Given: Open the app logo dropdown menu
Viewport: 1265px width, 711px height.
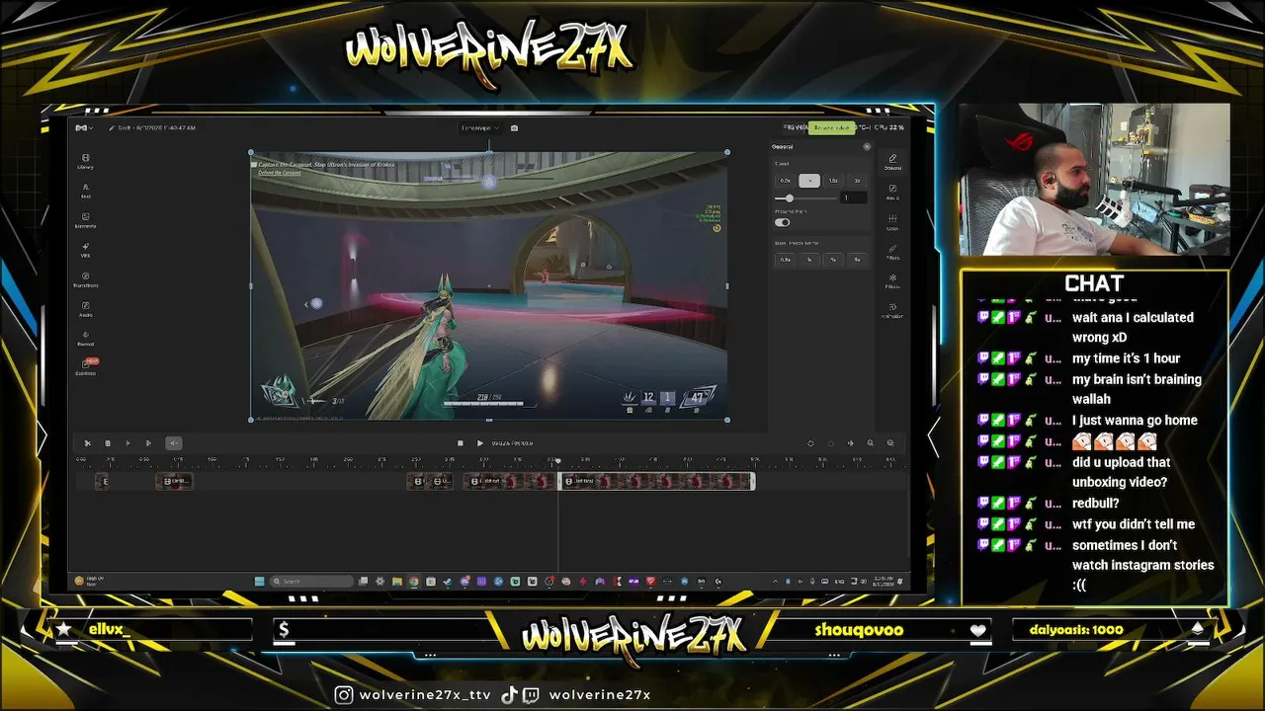Looking at the screenshot, I should (85, 127).
